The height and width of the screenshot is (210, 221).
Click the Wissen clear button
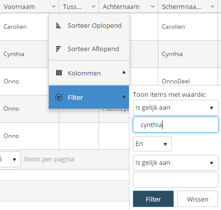(198, 199)
